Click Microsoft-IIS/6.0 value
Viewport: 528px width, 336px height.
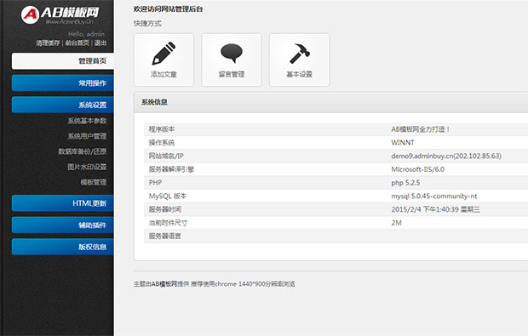417,169
